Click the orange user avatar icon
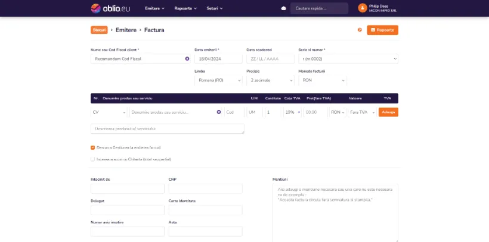489x242 pixels. 363,8
